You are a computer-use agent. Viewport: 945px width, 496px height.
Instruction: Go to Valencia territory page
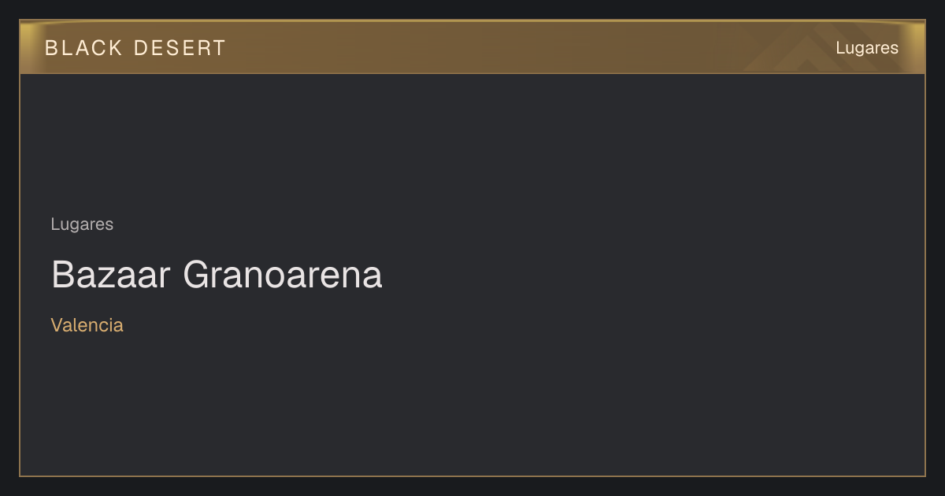pos(87,325)
